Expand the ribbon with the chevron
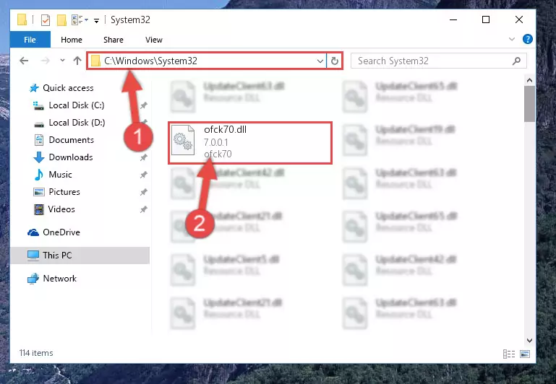 pyautogui.click(x=512, y=39)
